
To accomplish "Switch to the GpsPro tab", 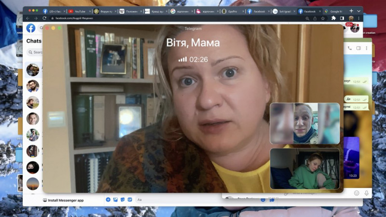I will [233, 11].
